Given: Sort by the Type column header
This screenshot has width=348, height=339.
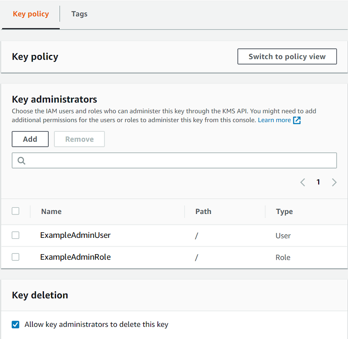Looking at the screenshot, I should click(284, 211).
